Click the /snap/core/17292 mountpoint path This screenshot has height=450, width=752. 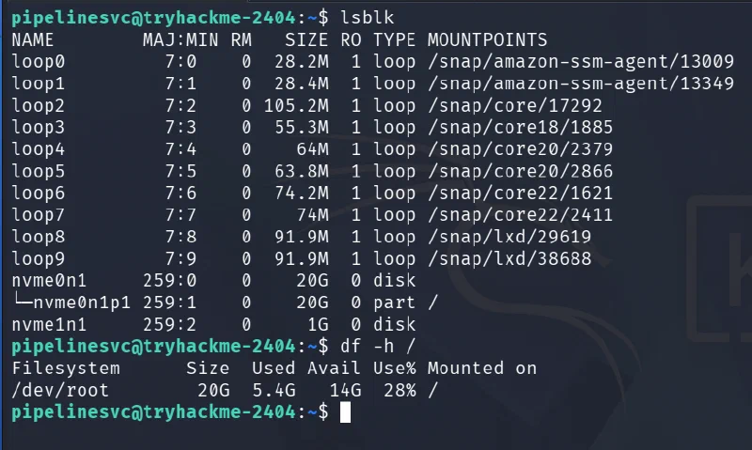(514, 105)
